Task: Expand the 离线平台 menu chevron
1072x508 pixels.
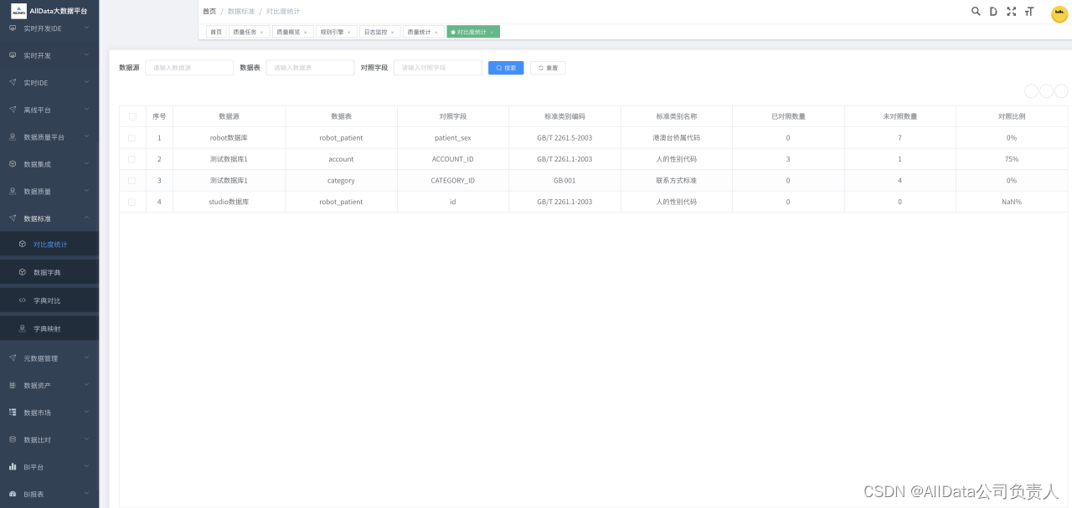Action: point(87,110)
